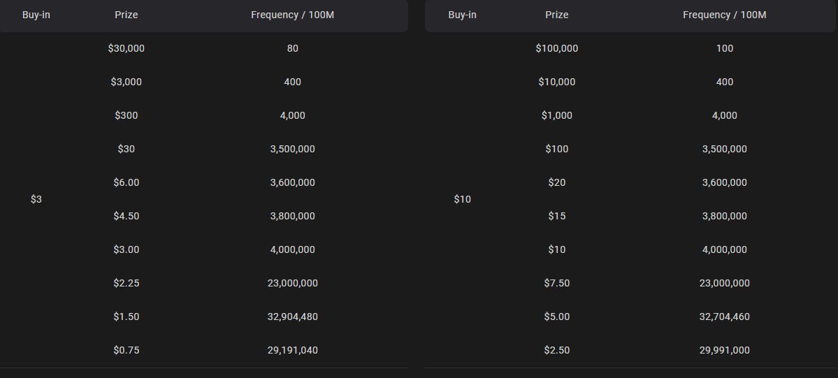Image resolution: width=838 pixels, height=378 pixels.
Task: Click the $4.50 prize cell
Action: (x=126, y=216)
